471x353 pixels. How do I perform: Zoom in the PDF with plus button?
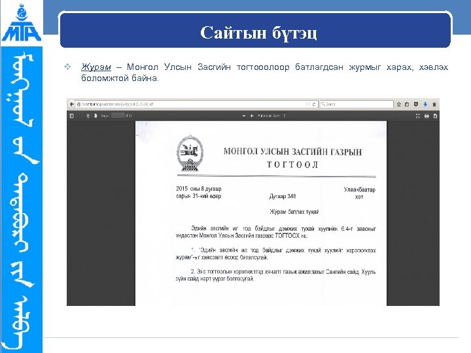point(252,116)
